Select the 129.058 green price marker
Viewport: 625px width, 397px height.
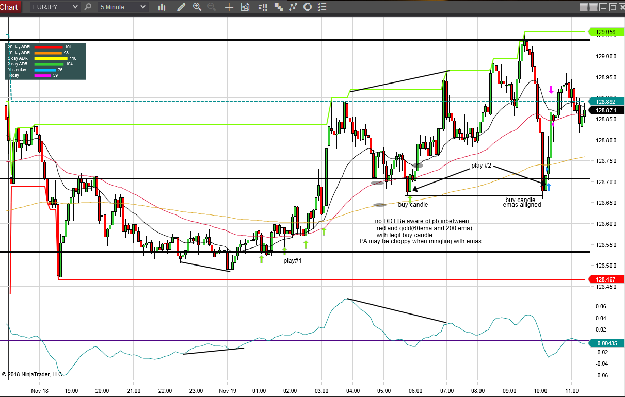606,32
